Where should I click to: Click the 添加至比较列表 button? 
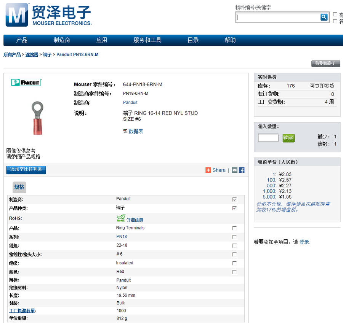[26, 170]
